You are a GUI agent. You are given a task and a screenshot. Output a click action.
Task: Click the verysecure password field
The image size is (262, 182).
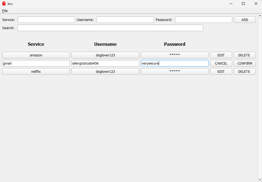pos(175,63)
